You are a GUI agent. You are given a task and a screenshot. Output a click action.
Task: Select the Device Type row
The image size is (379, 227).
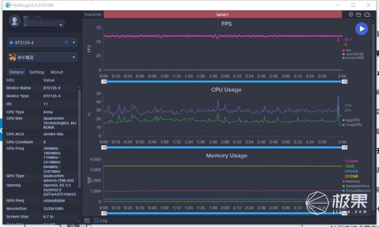click(41, 96)
